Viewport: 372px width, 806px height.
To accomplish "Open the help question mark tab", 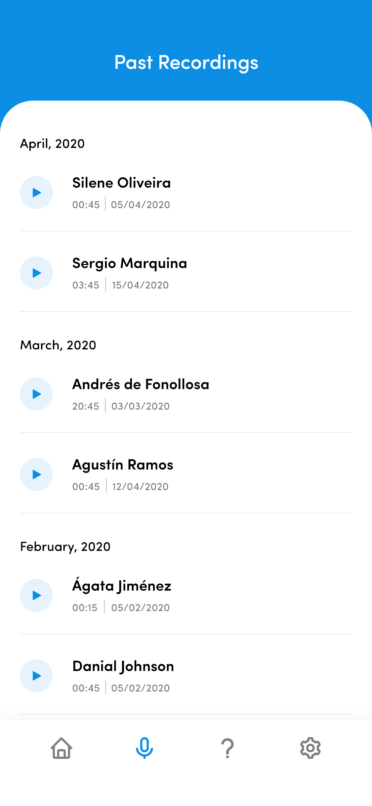I will (227, 748).
